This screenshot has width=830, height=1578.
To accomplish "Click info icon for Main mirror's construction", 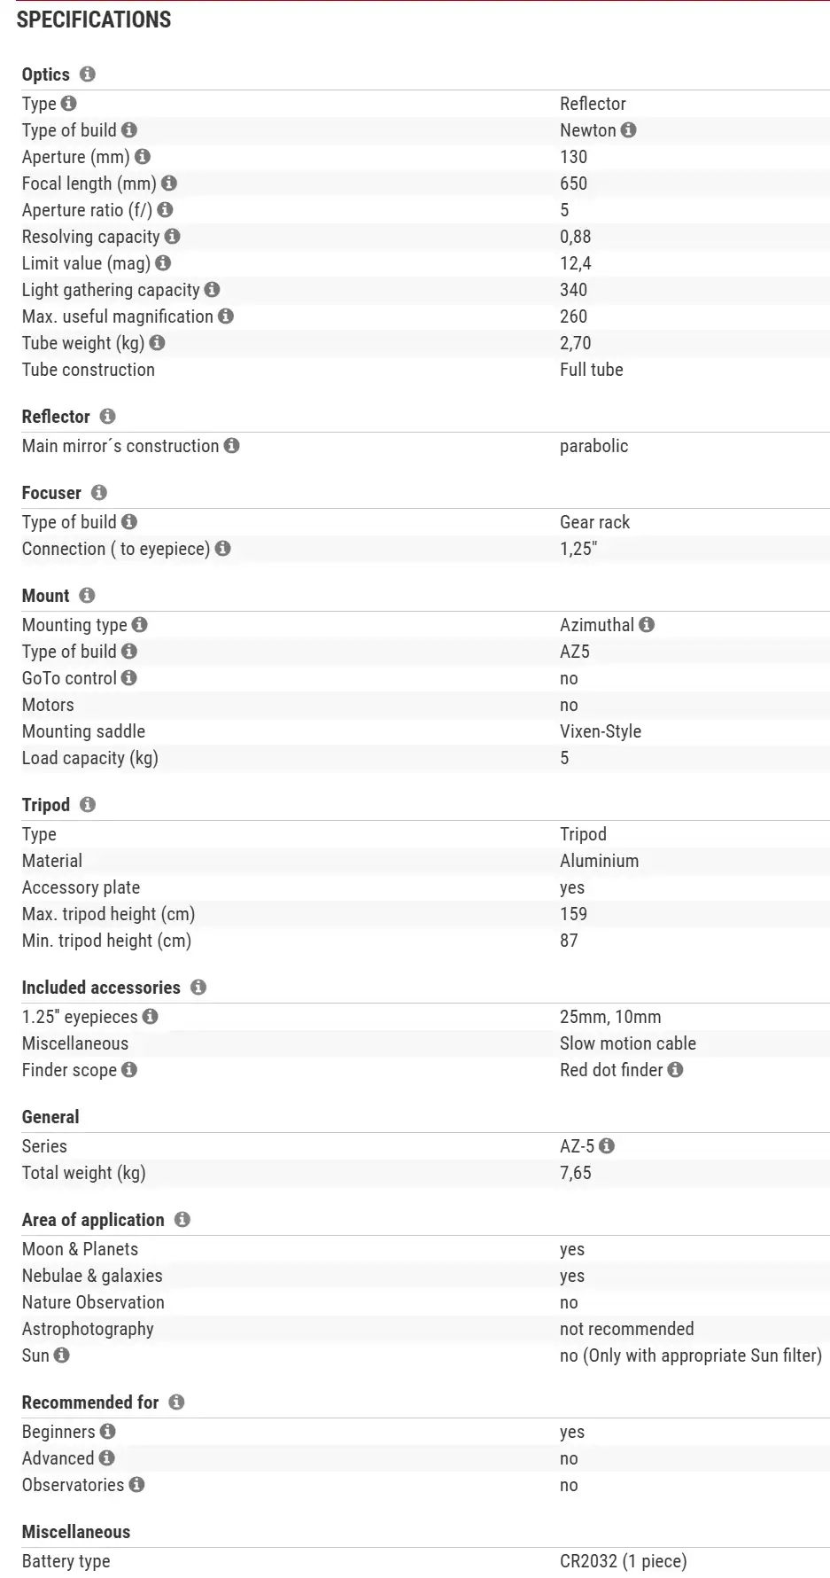I will click(x=231, y=446).
